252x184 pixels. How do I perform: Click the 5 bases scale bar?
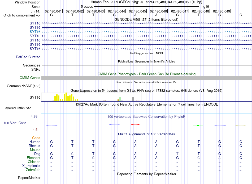click(x=147, y=7)
